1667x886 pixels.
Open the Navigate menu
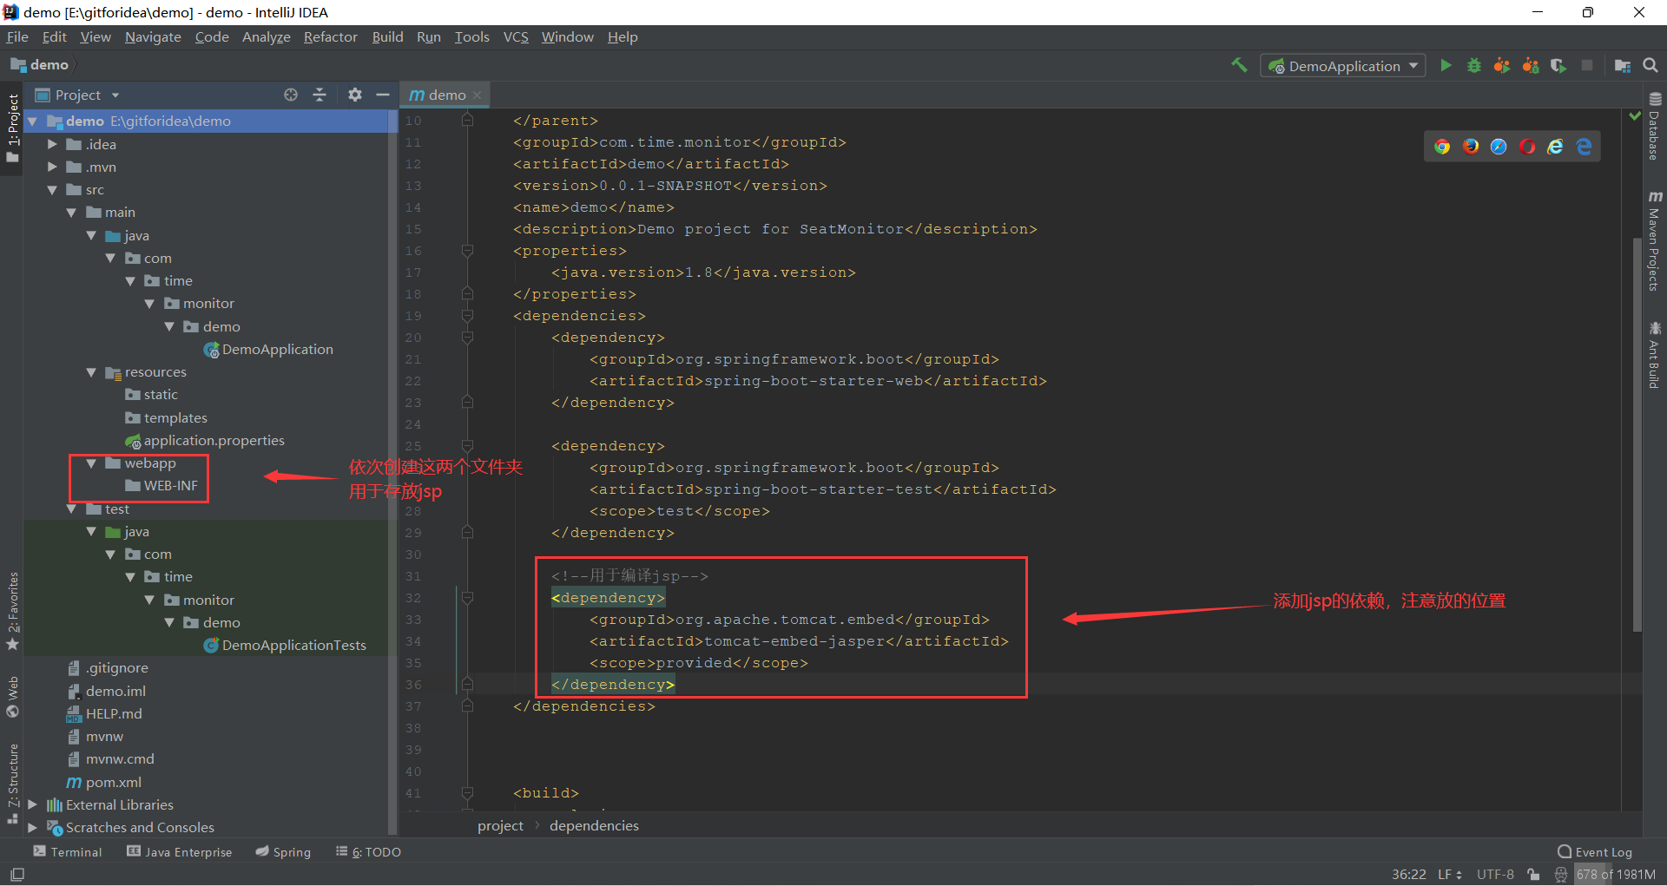pos(153,37)
